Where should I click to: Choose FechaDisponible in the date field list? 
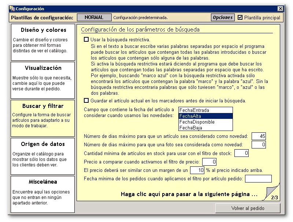click(205, 122)
